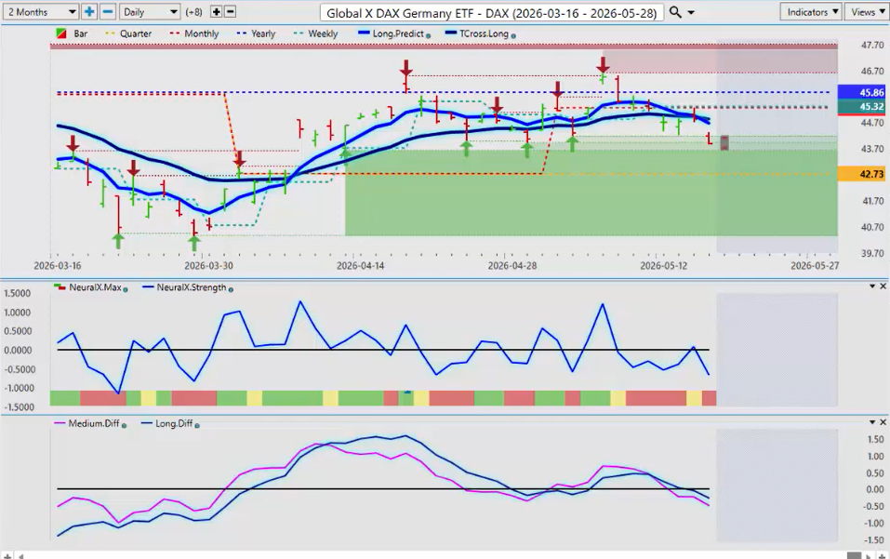The image size is (890, 559).
Task: Click the (+8) forecast offset label
Action: pyautogui.click(x=194, y=12)
